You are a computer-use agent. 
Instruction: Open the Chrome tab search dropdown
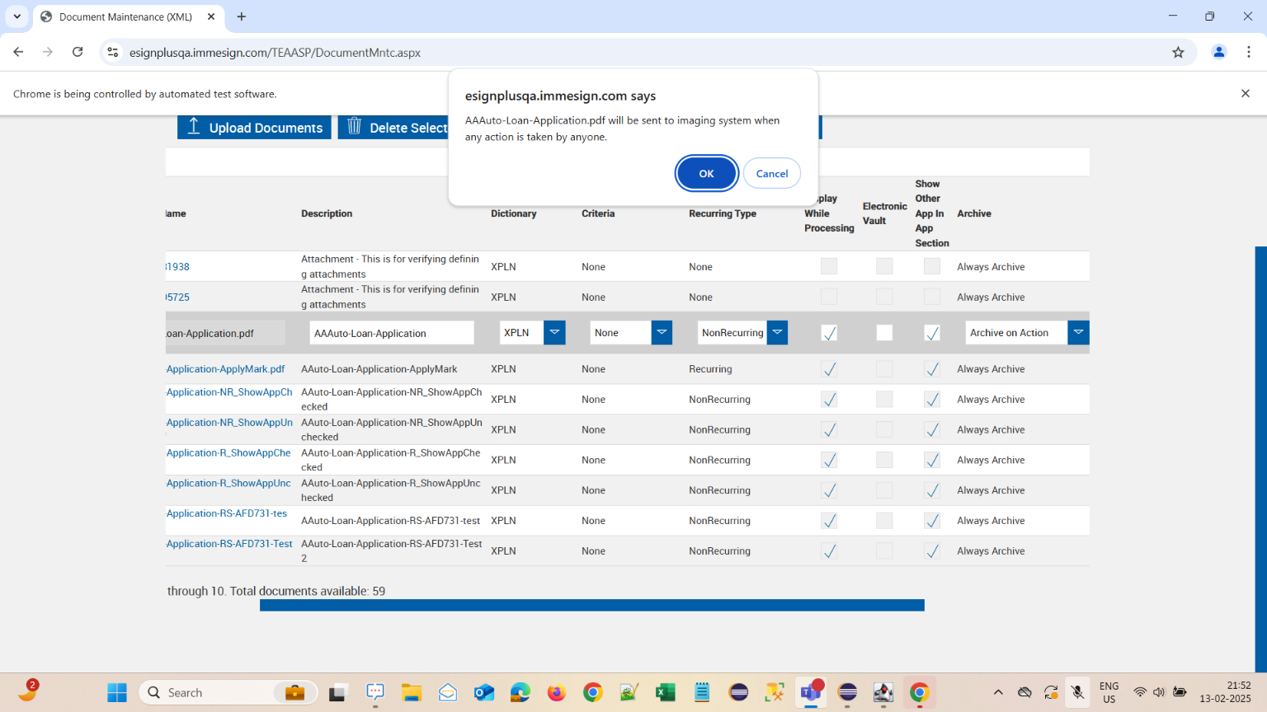pos(16,16)
